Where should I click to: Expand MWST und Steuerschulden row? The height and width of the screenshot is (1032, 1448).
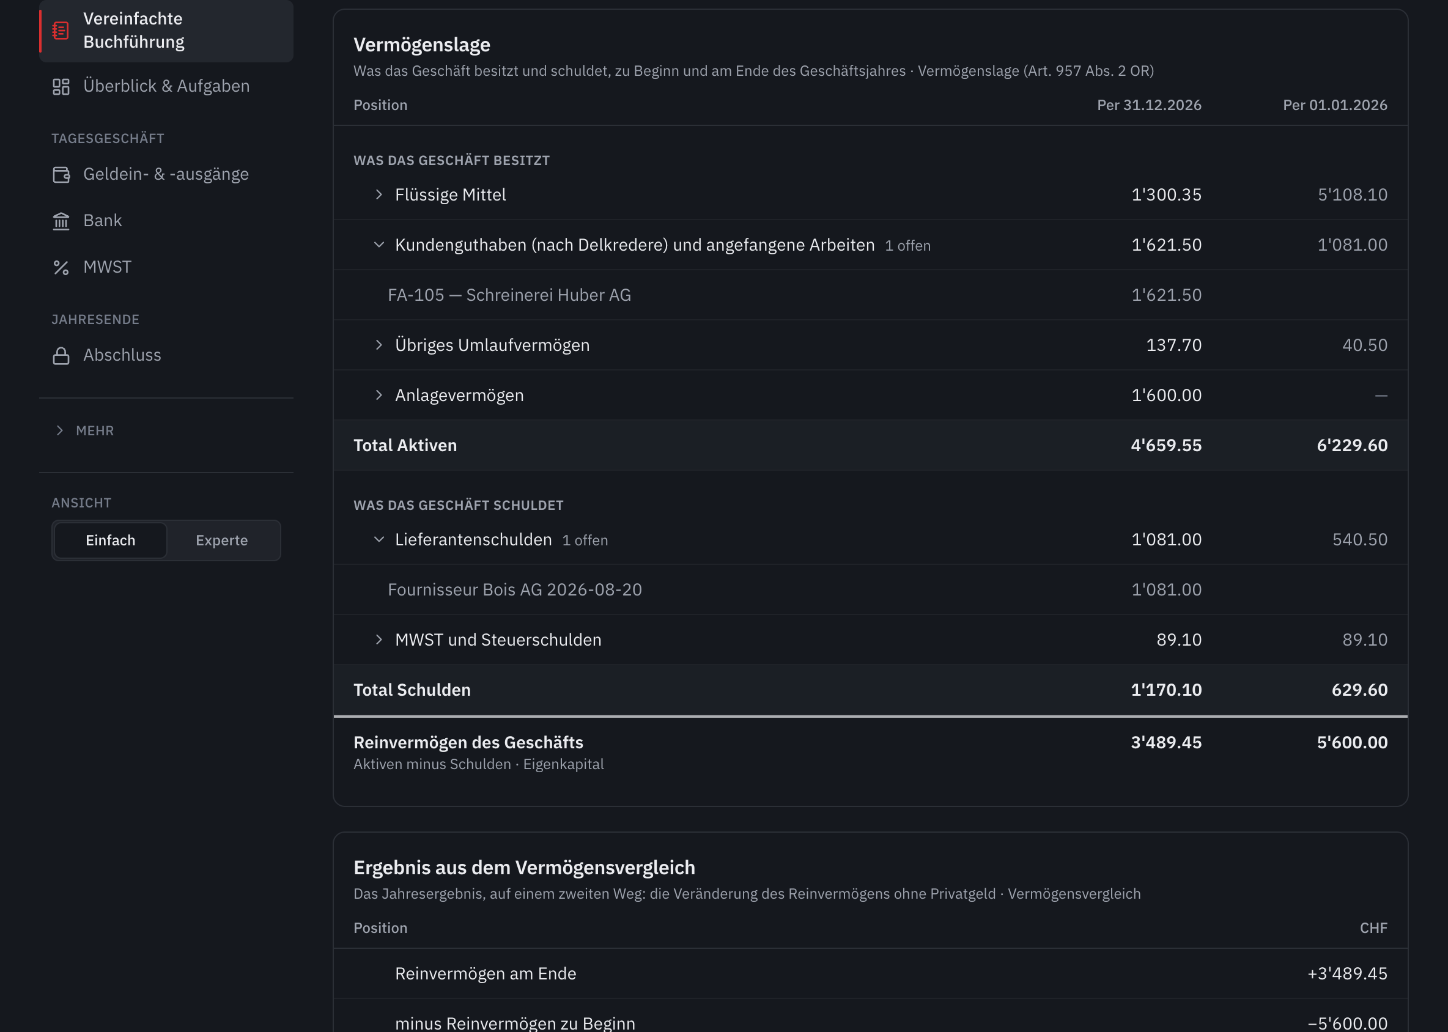tap(379, 640)
